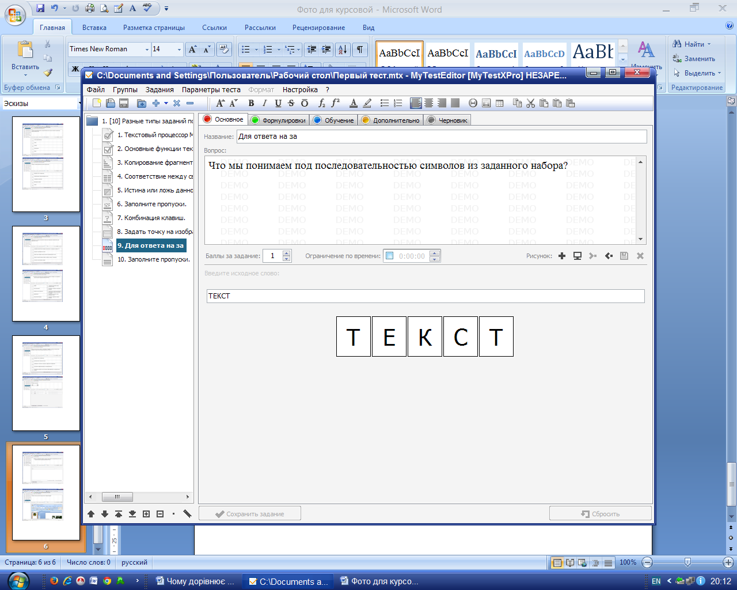Expand all groups in the task tree

pyautogui.click(x=146, y=514)
